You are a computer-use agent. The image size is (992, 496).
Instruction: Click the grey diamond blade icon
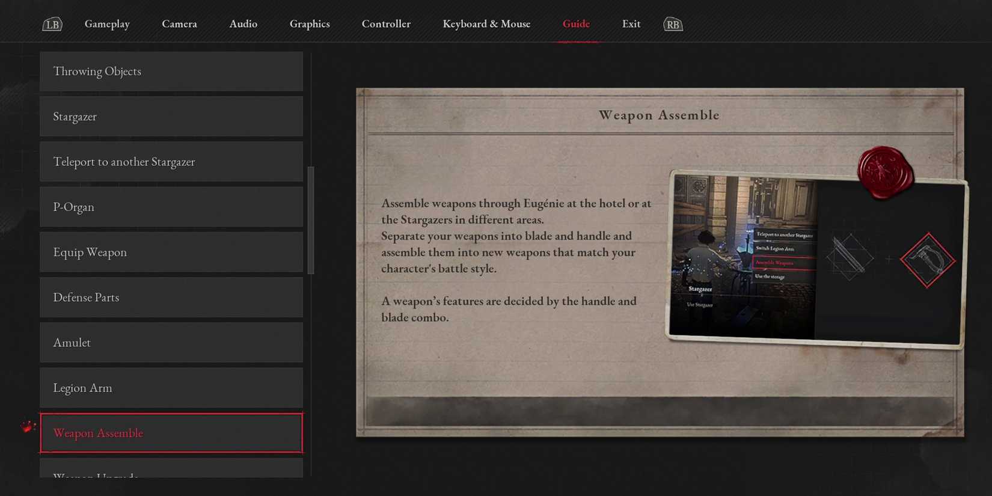[850, 257]
